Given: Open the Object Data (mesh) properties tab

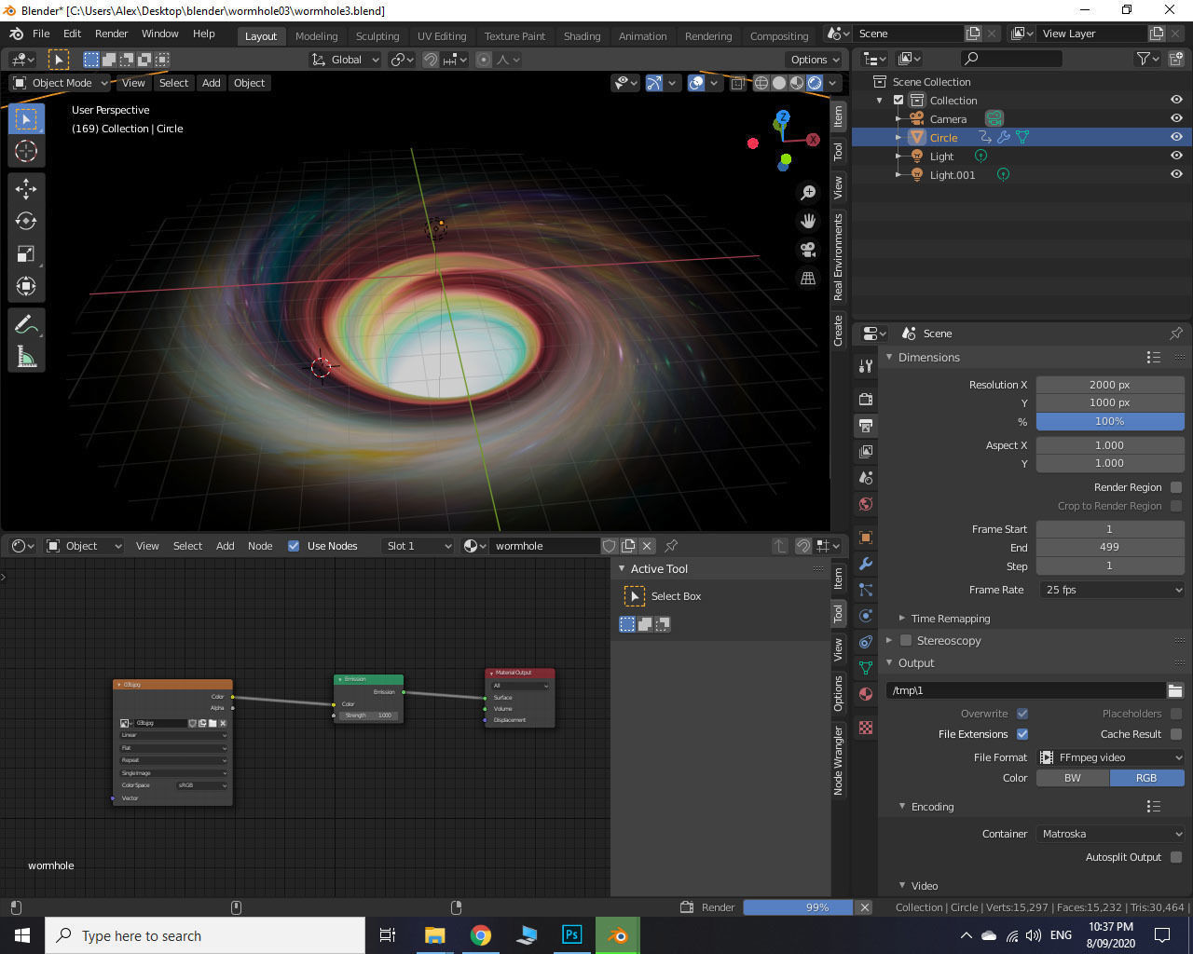Looking at the screenshot, I should pos(866,668).
